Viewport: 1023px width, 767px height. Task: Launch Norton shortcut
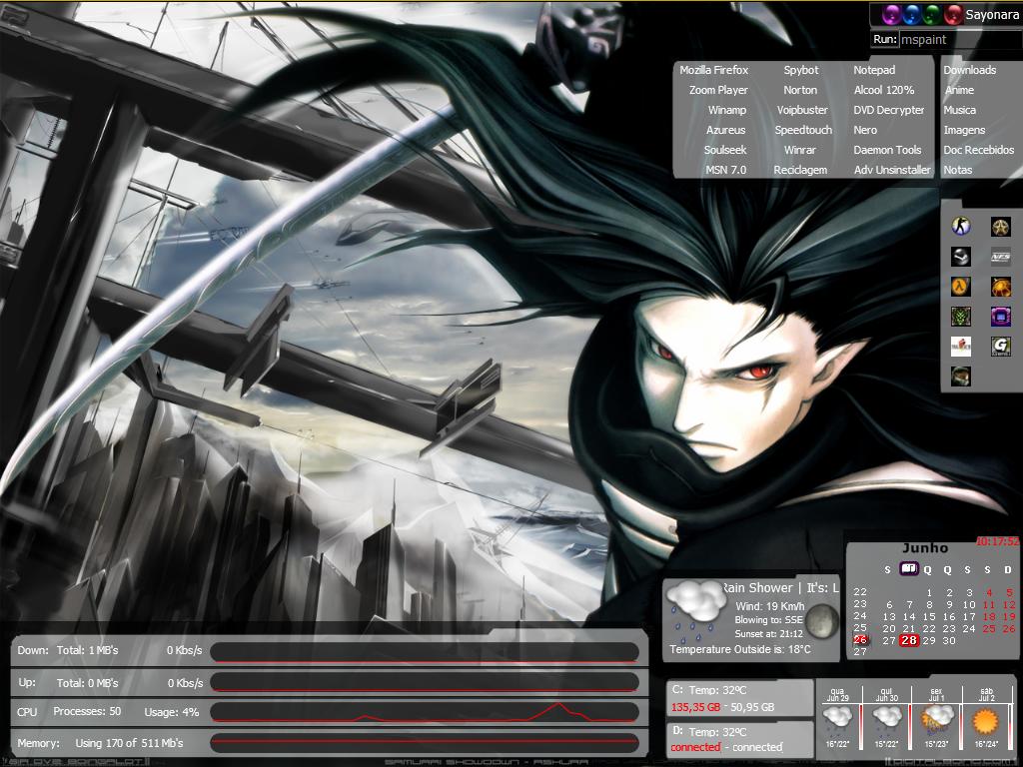[x=800, y=90]
